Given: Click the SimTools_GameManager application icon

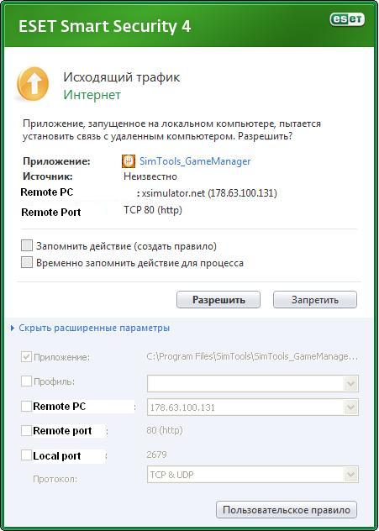Looking at the screenshot, I should tap(129, 161).
